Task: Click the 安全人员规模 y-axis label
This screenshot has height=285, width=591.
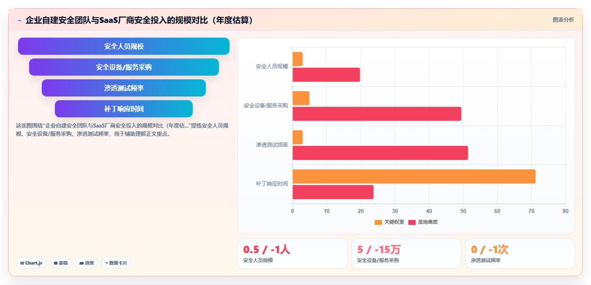Action: click(272, 67)
